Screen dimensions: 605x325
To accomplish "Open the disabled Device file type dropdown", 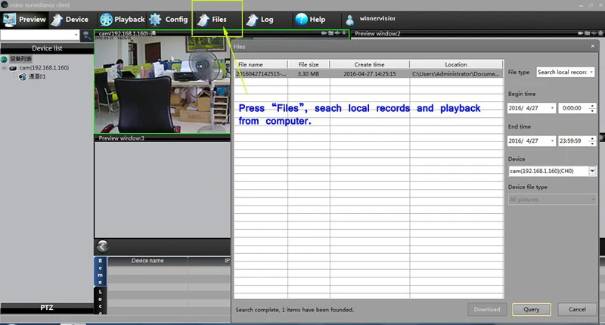I will (552, 200).
